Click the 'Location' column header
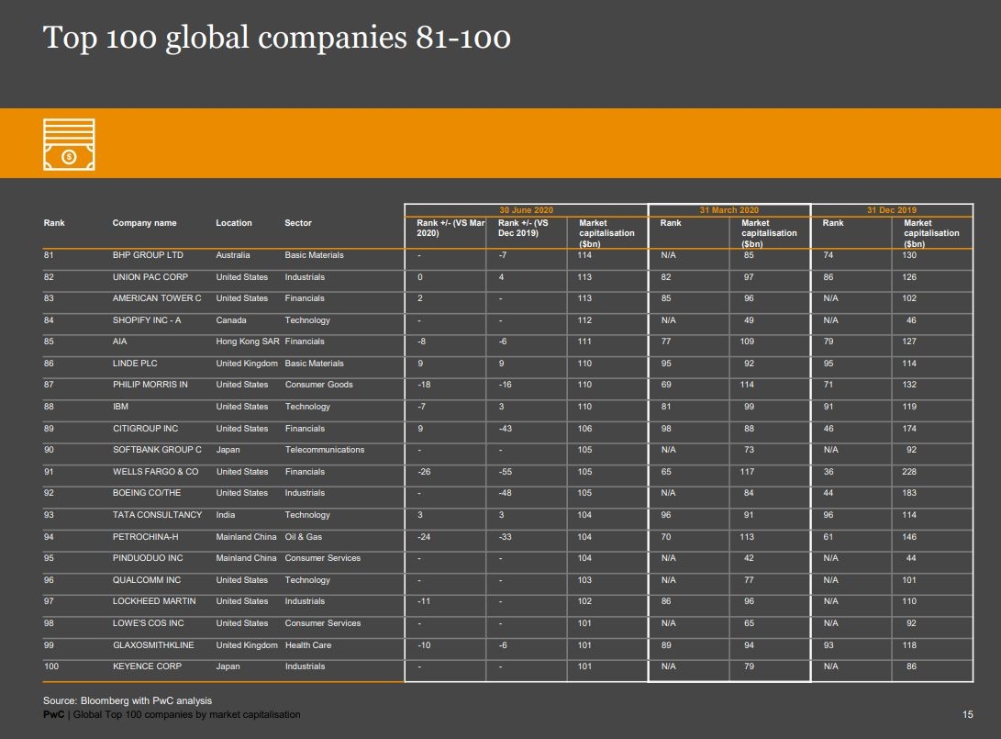Screen dimensions: 1001x739 [x=234, y=223]
